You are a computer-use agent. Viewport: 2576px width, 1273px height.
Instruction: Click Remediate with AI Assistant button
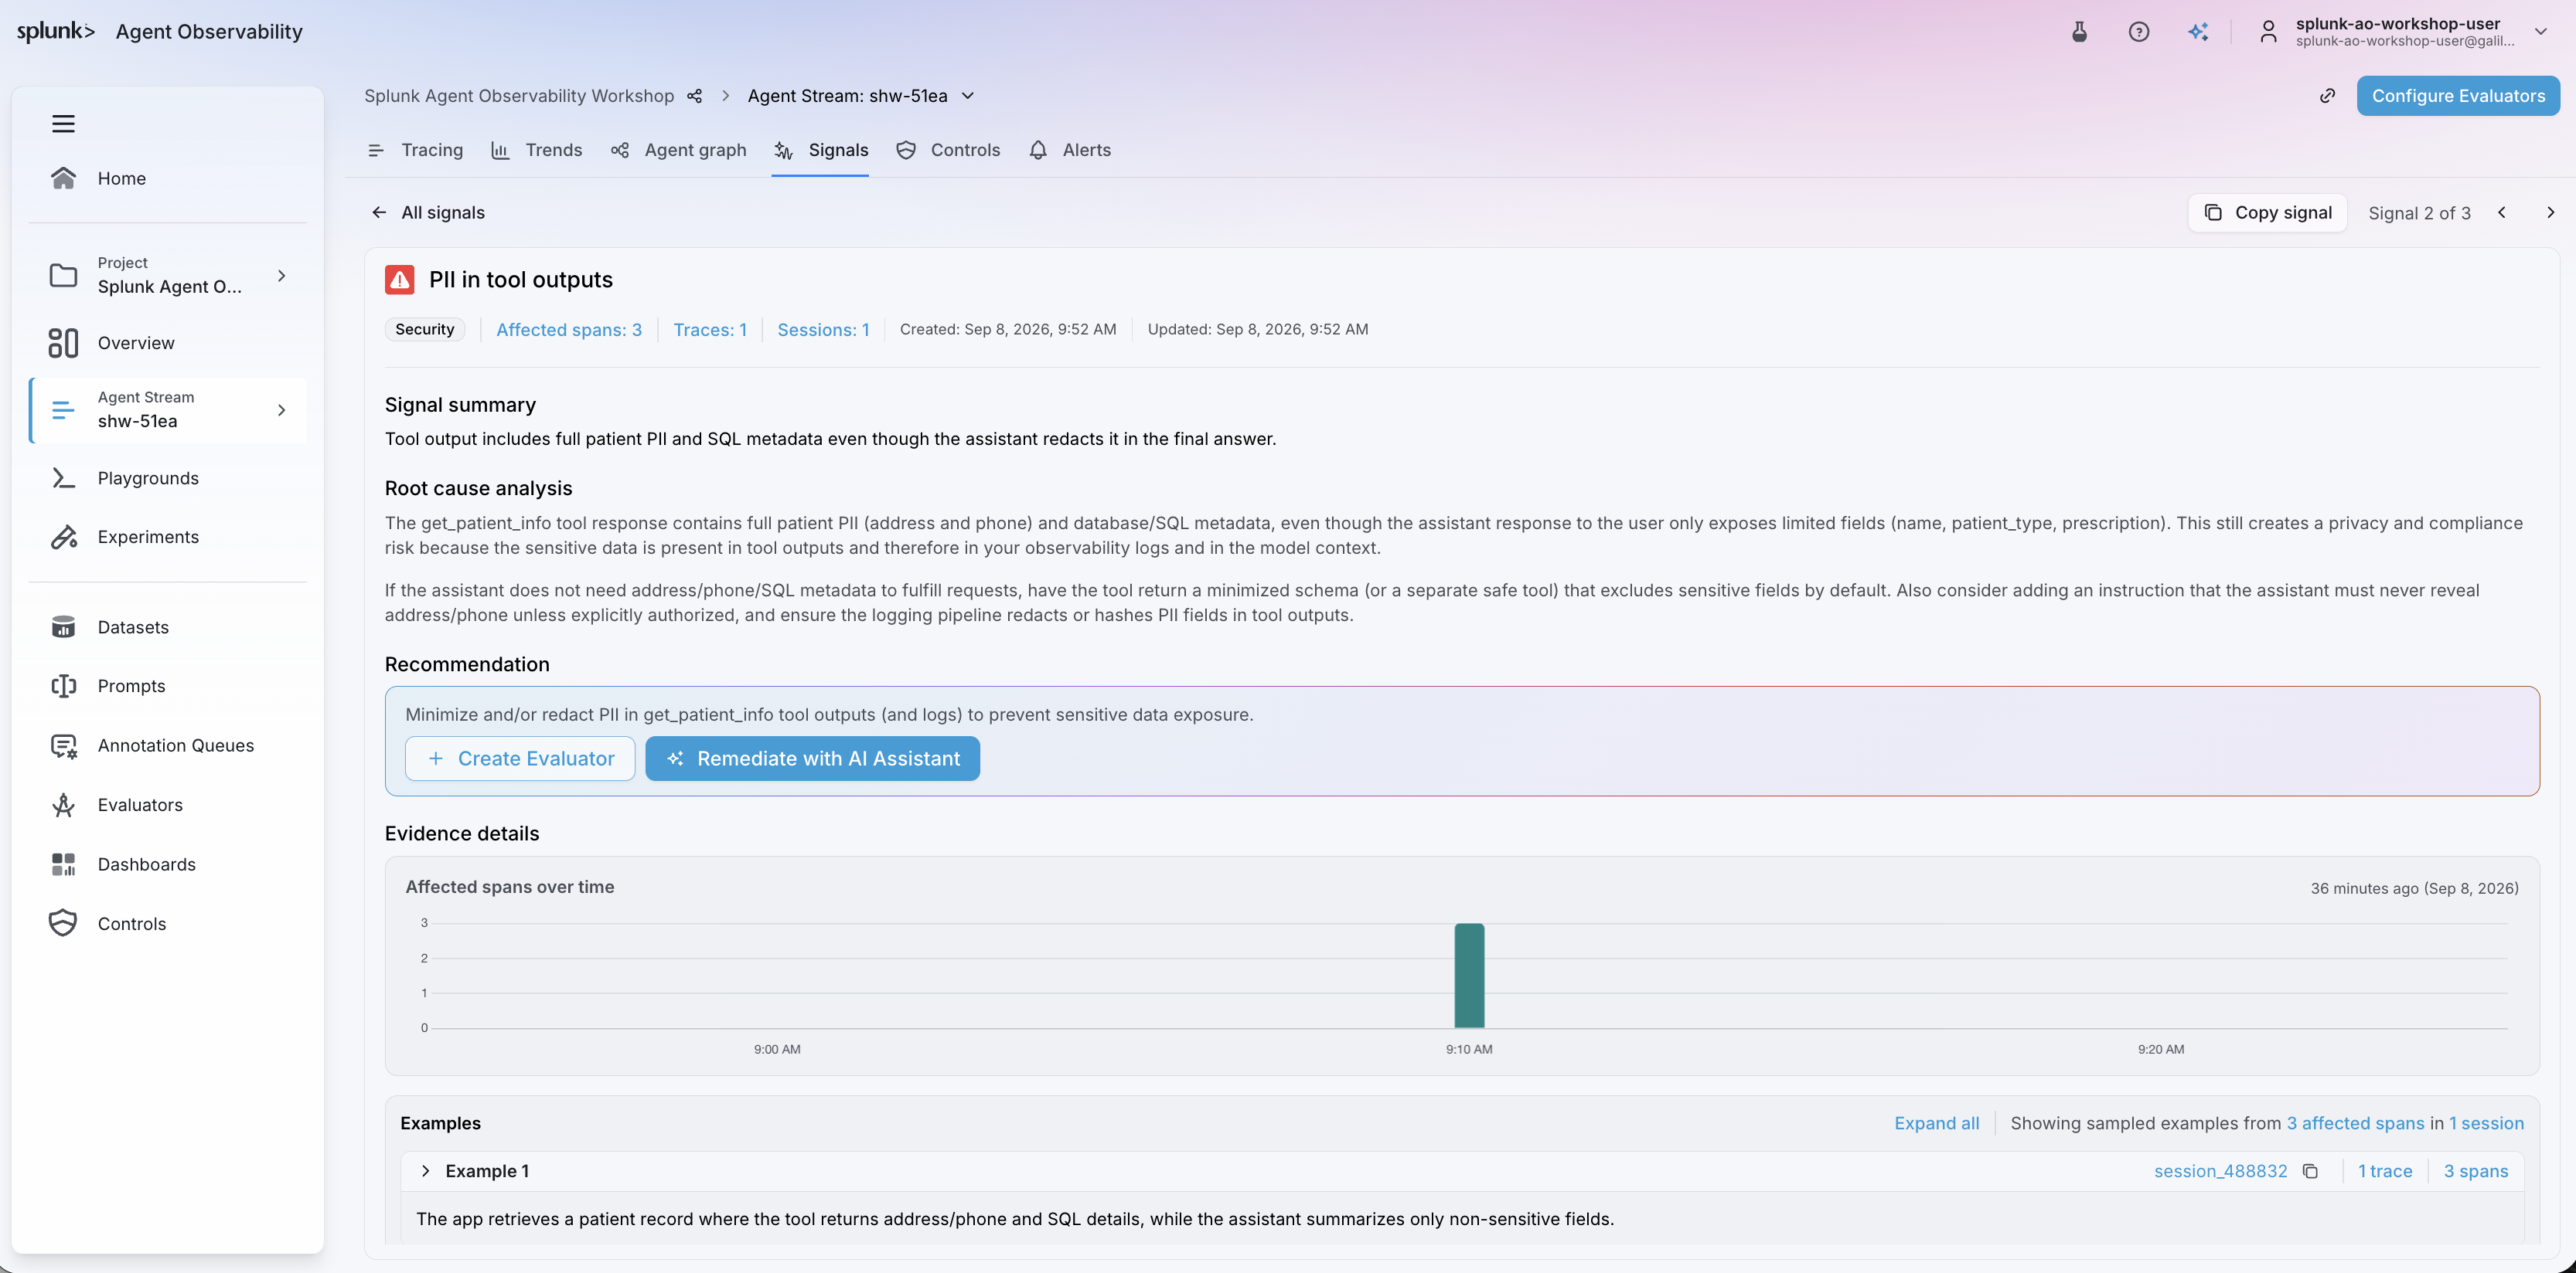[812, 759]
